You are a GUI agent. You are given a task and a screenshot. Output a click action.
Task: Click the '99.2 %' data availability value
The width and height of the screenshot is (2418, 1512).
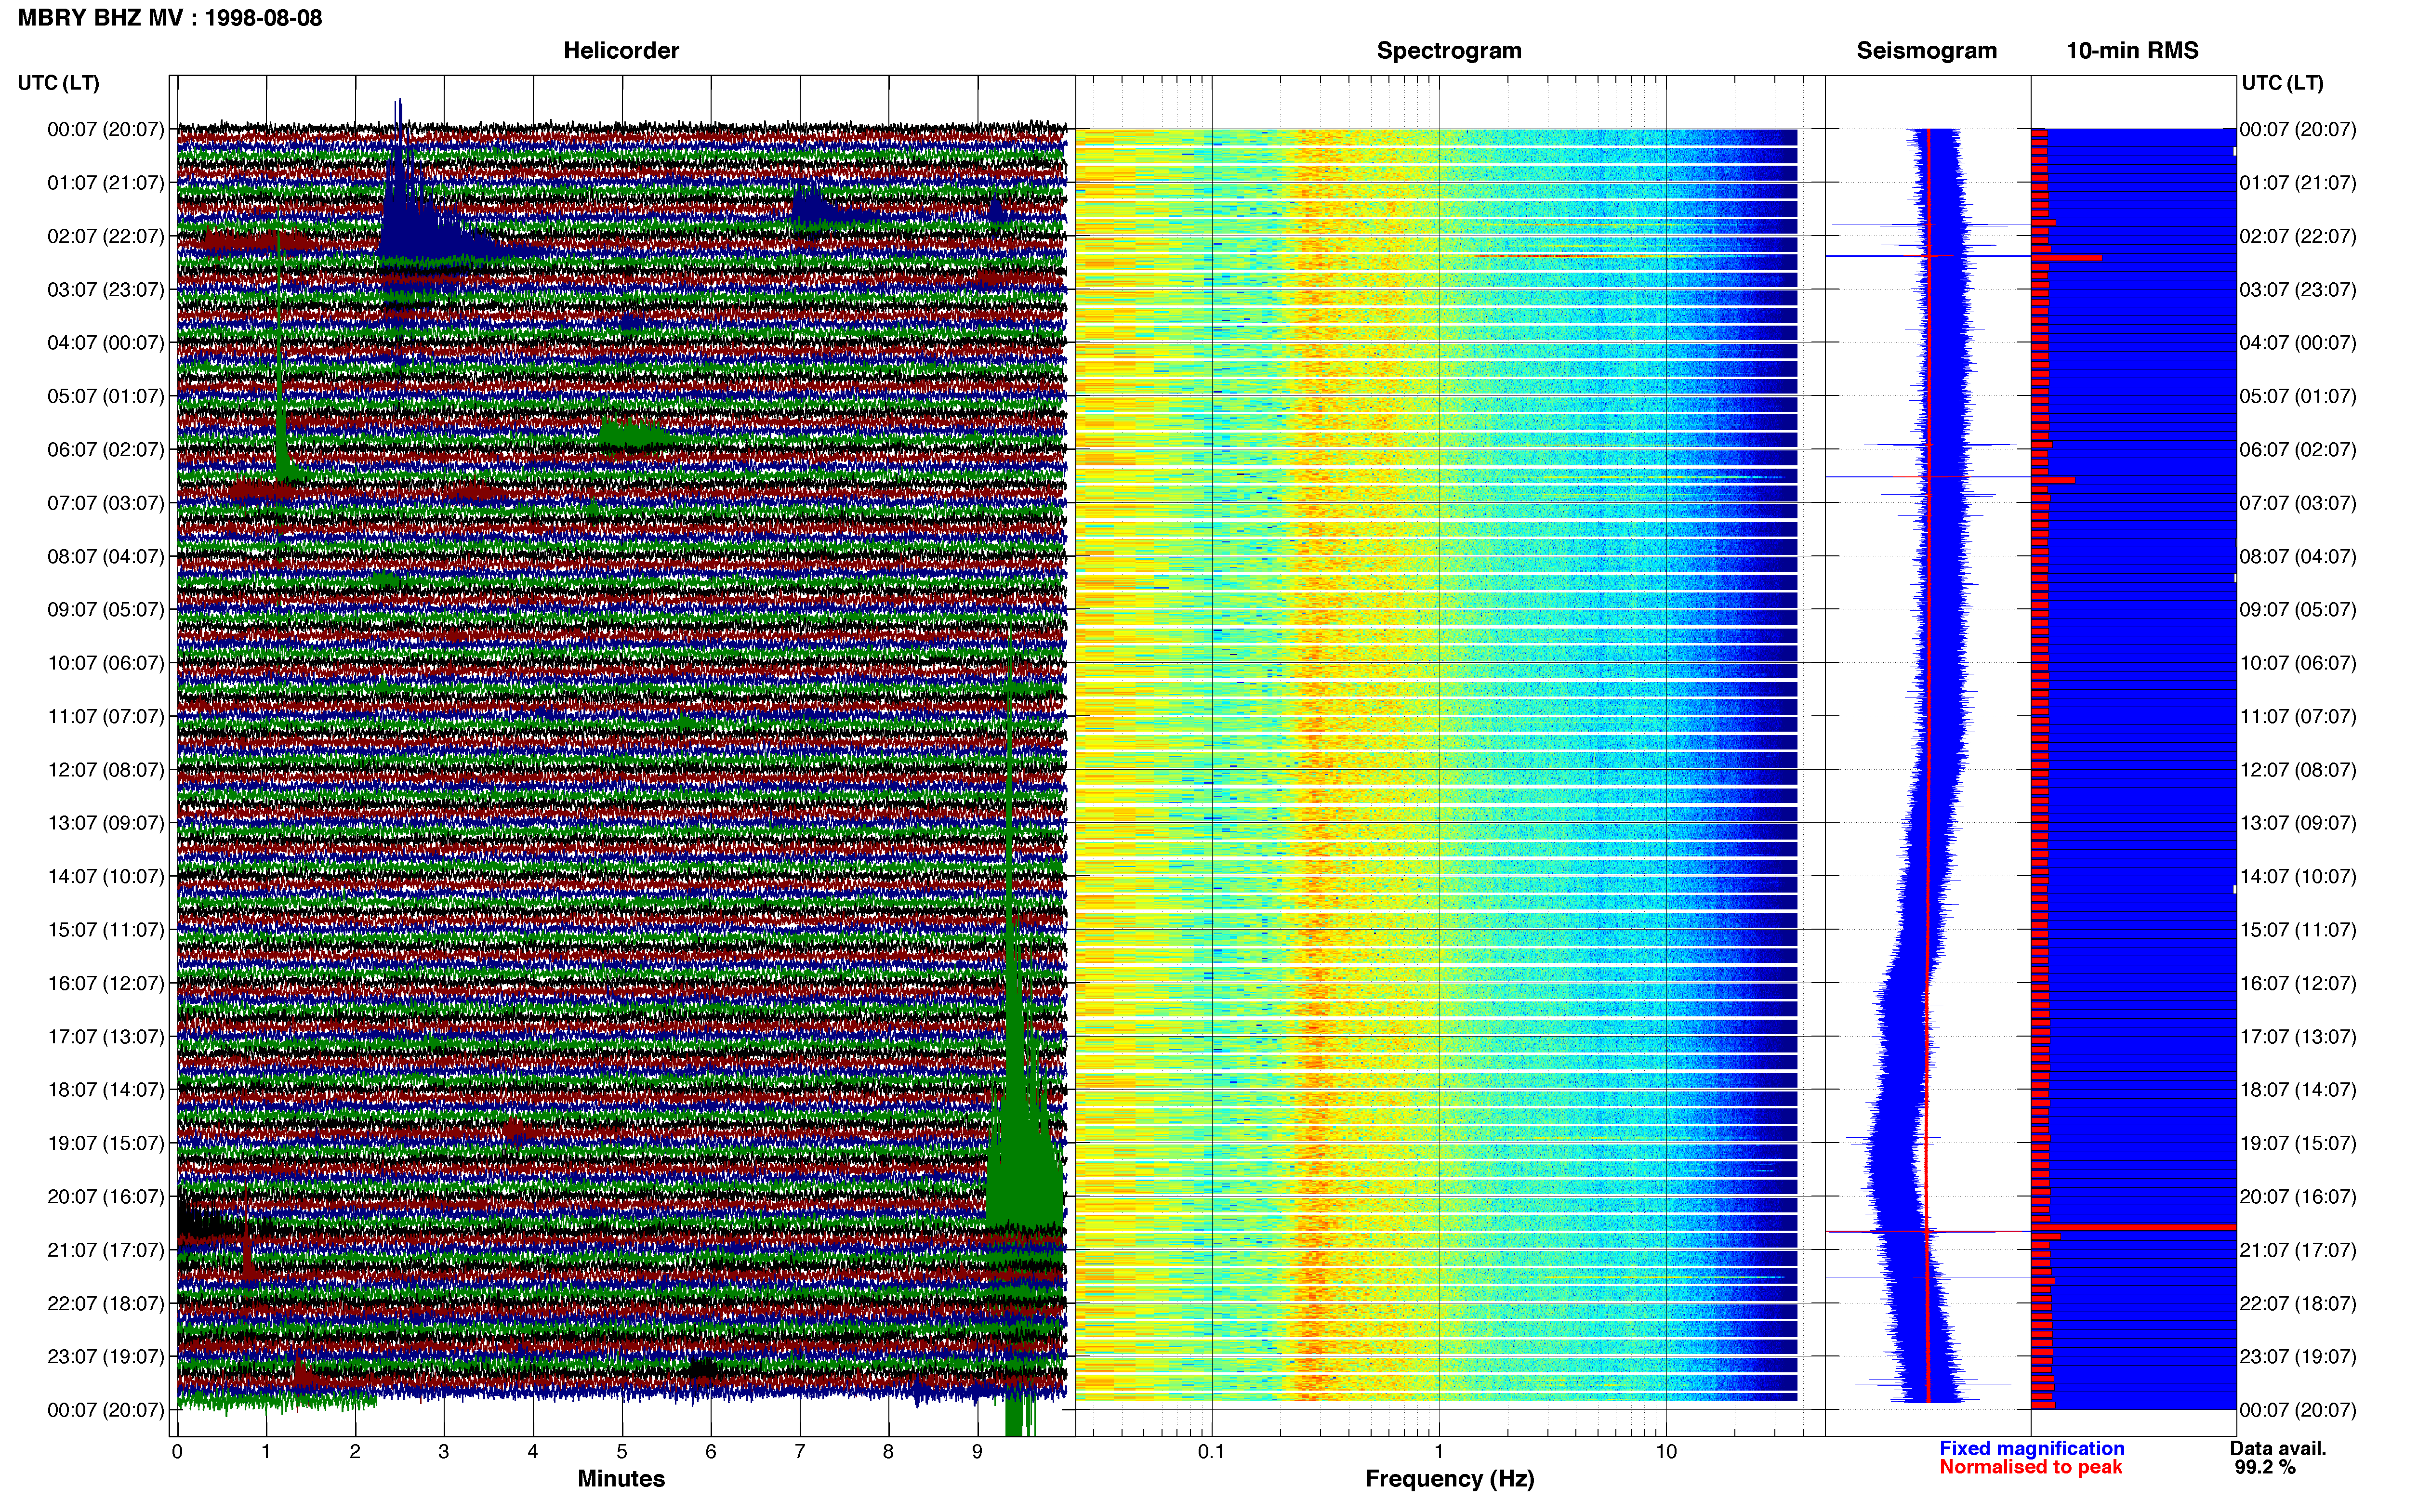pos(2265,1467)
